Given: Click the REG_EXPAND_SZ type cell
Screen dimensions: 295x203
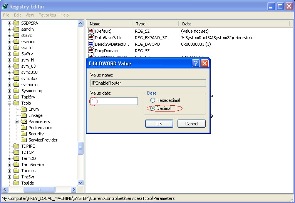Looking at the screenshot, I should point(151,38).
